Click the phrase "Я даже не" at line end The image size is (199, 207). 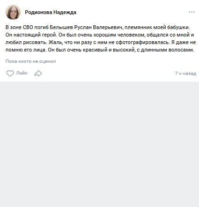tap(184, 42)
